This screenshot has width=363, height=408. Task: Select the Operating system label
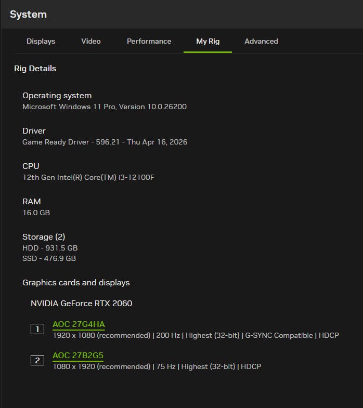57,96
